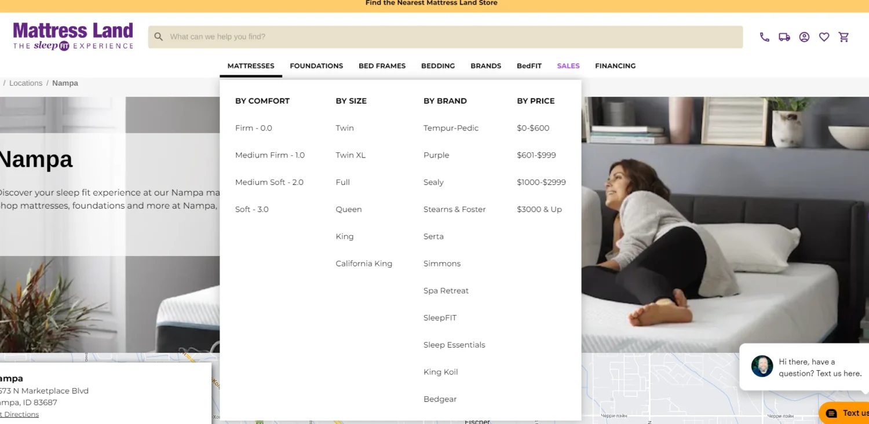Open the account profile icon

pos(804,37)
